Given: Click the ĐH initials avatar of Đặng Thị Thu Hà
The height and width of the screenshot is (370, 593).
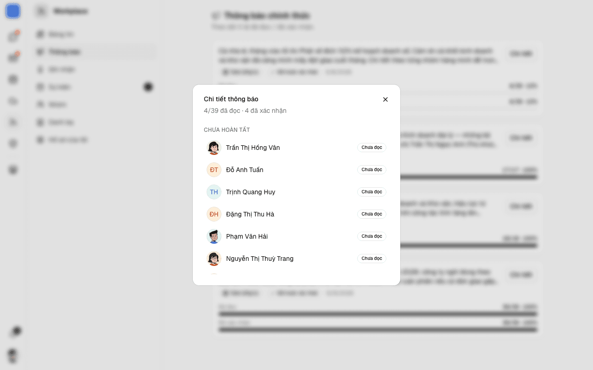Looking at the screenshot, I should point(214,214).
